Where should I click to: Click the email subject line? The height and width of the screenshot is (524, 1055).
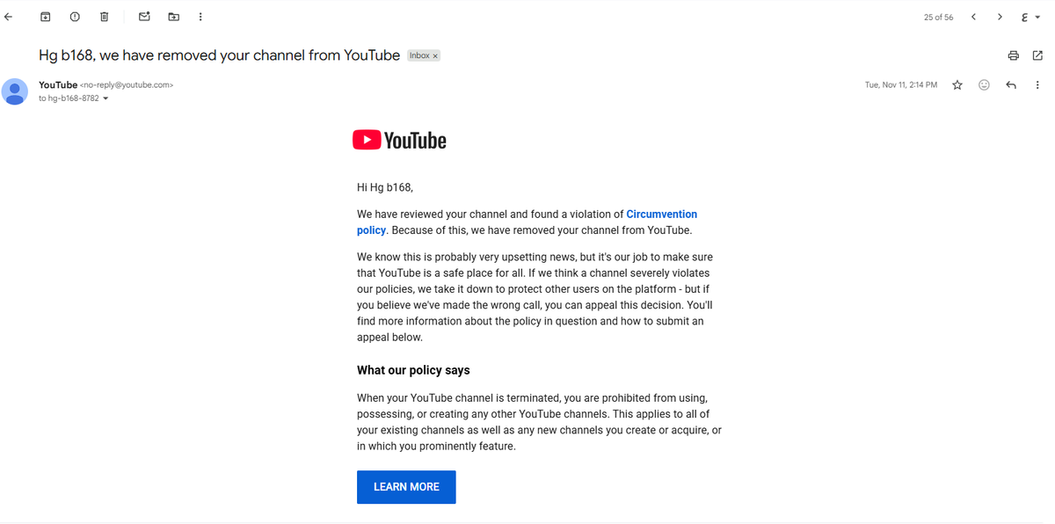coord(219,55)
